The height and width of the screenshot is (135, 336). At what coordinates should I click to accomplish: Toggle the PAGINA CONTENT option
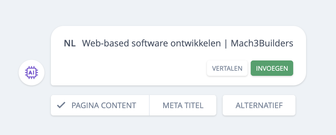tap(100, 105)
